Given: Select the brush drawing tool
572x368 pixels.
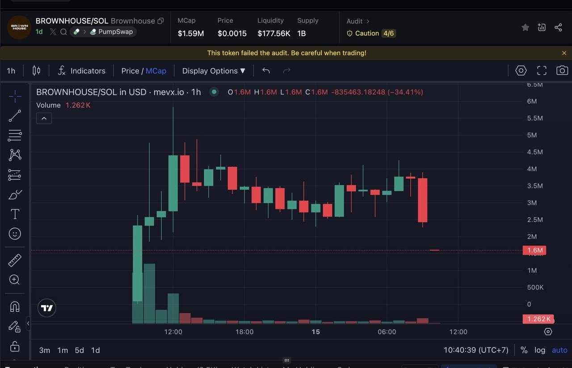Looking at the screenshot, I should click(x=15, y=194).
